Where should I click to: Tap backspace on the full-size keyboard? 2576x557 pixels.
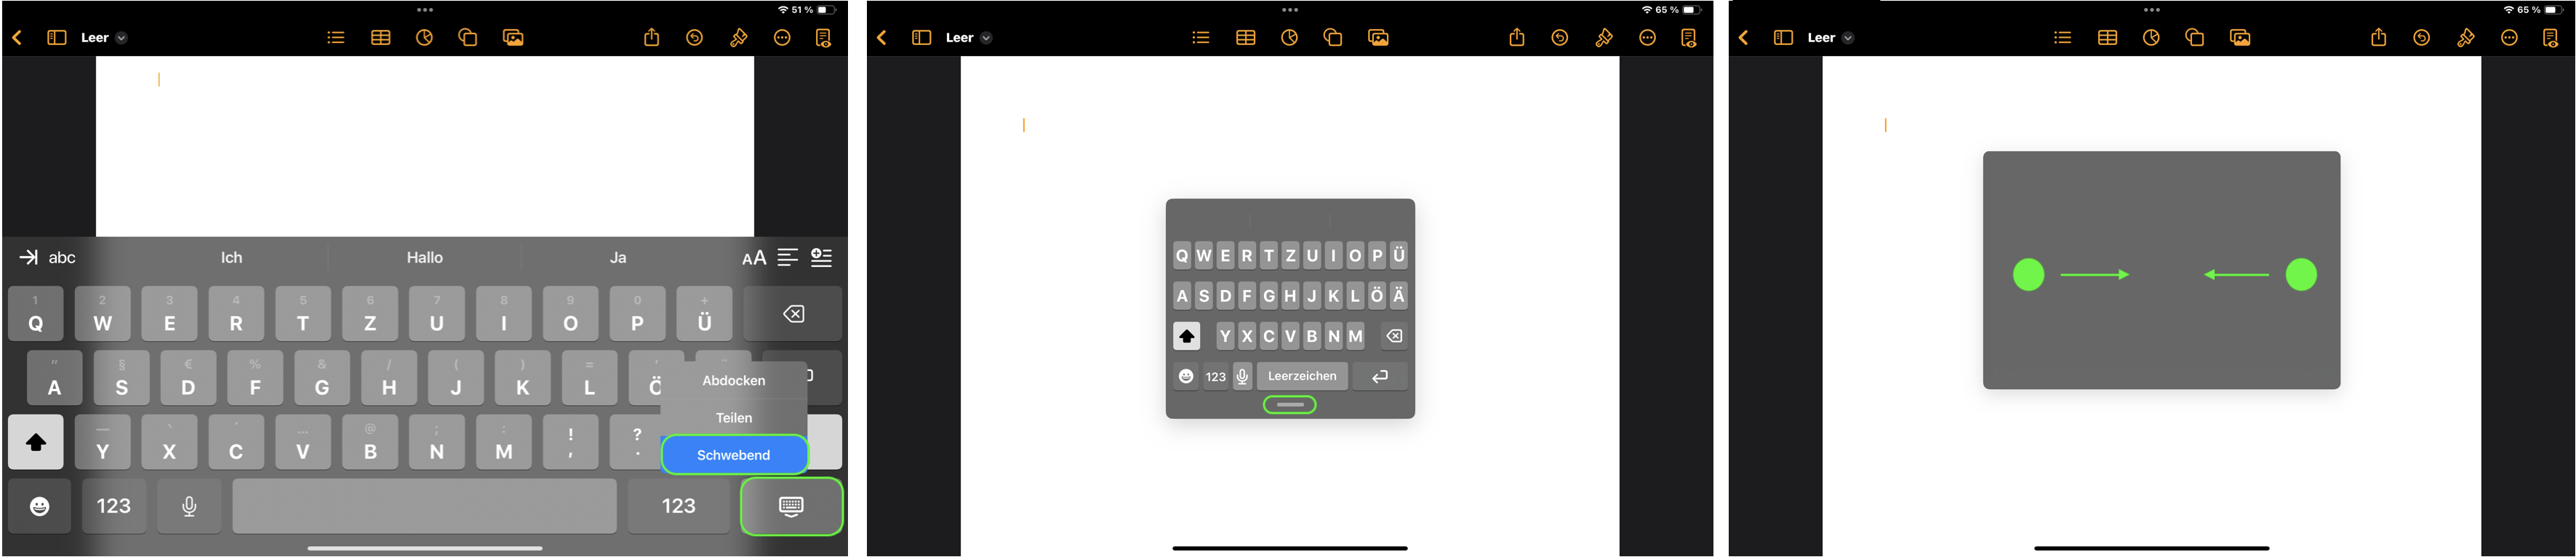[x=793, y=314]
